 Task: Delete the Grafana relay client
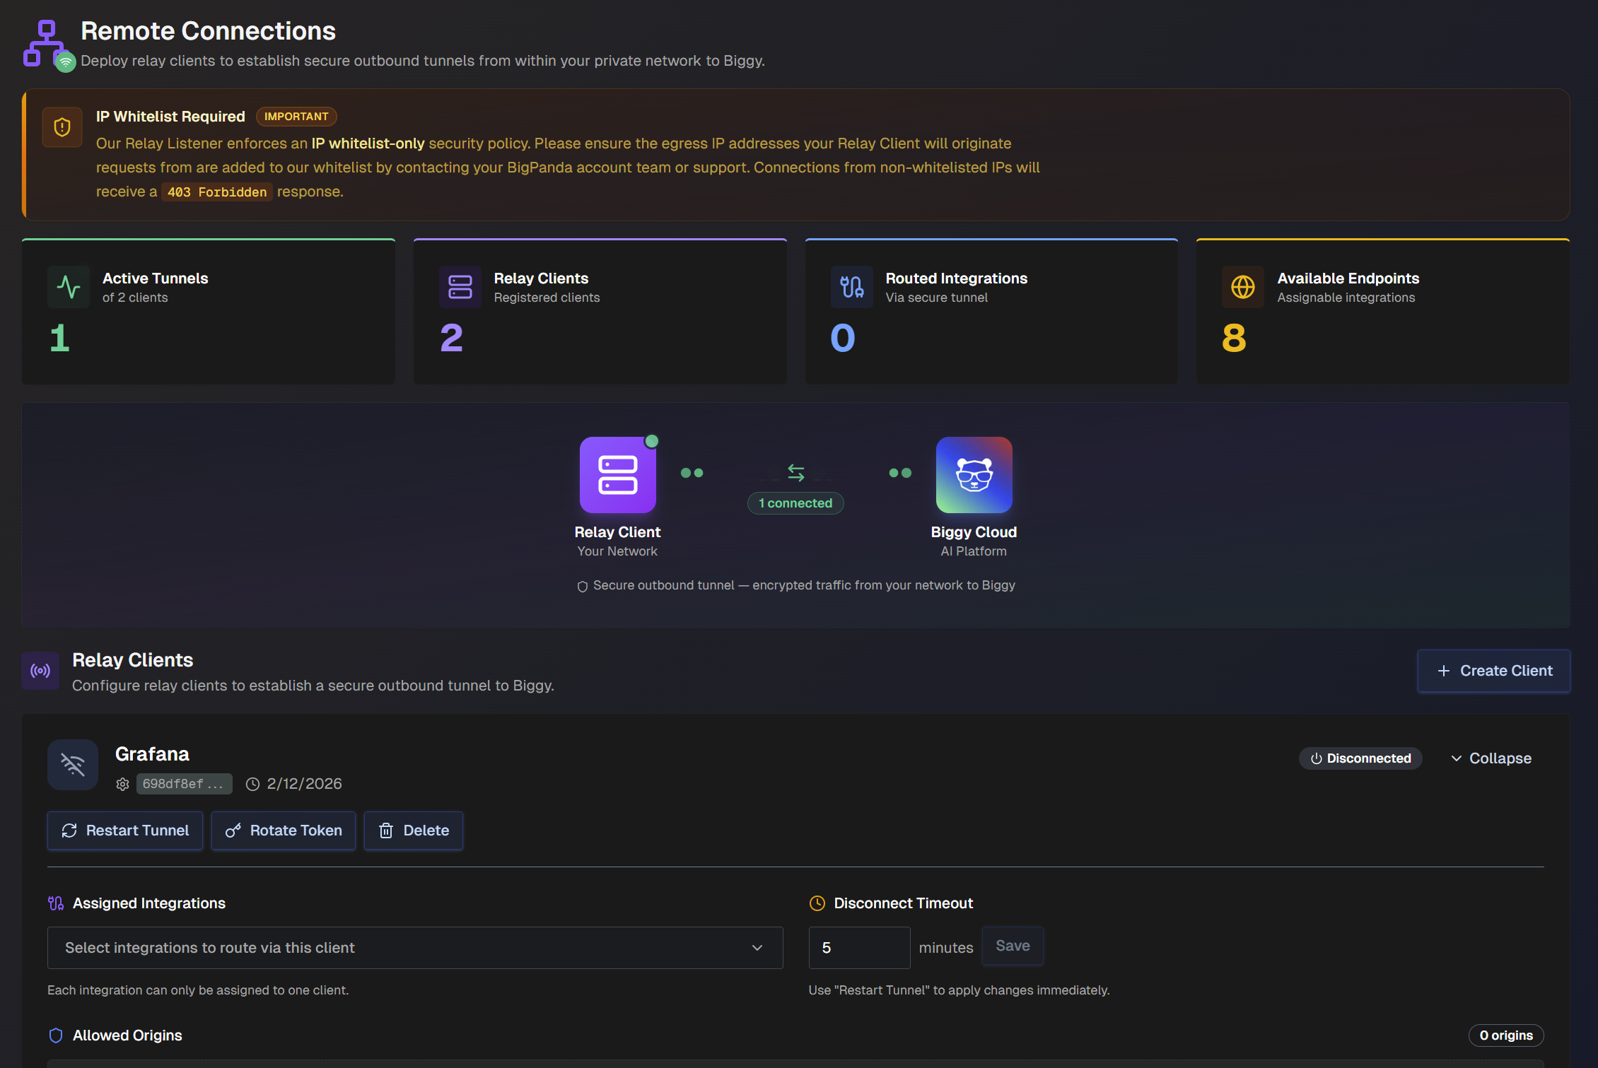413,831
